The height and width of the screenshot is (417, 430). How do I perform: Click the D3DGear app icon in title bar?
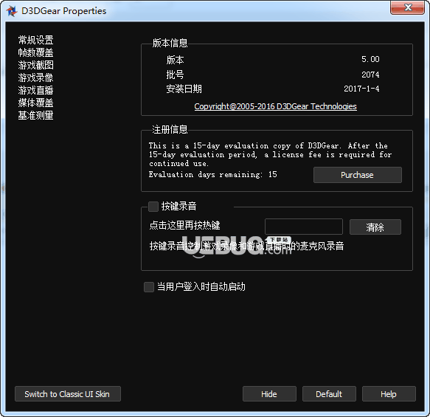pyautogui.click(x=12, y=11)
